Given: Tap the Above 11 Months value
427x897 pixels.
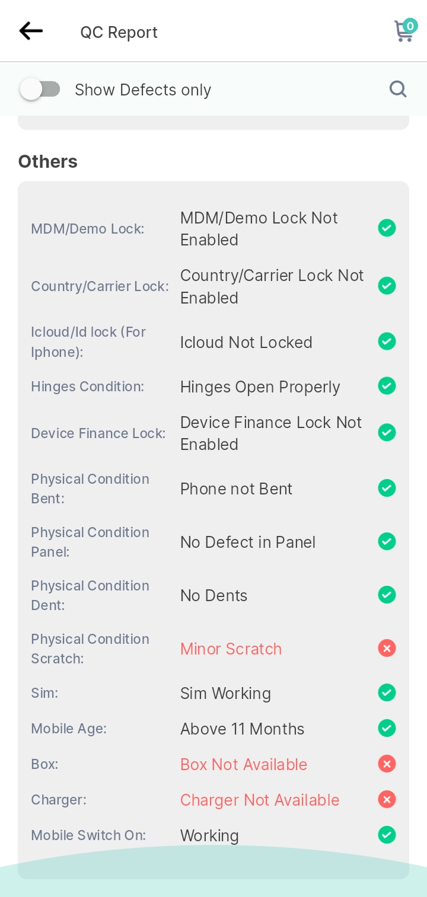Looking at the screenshot, I should (x=242, y=729).
